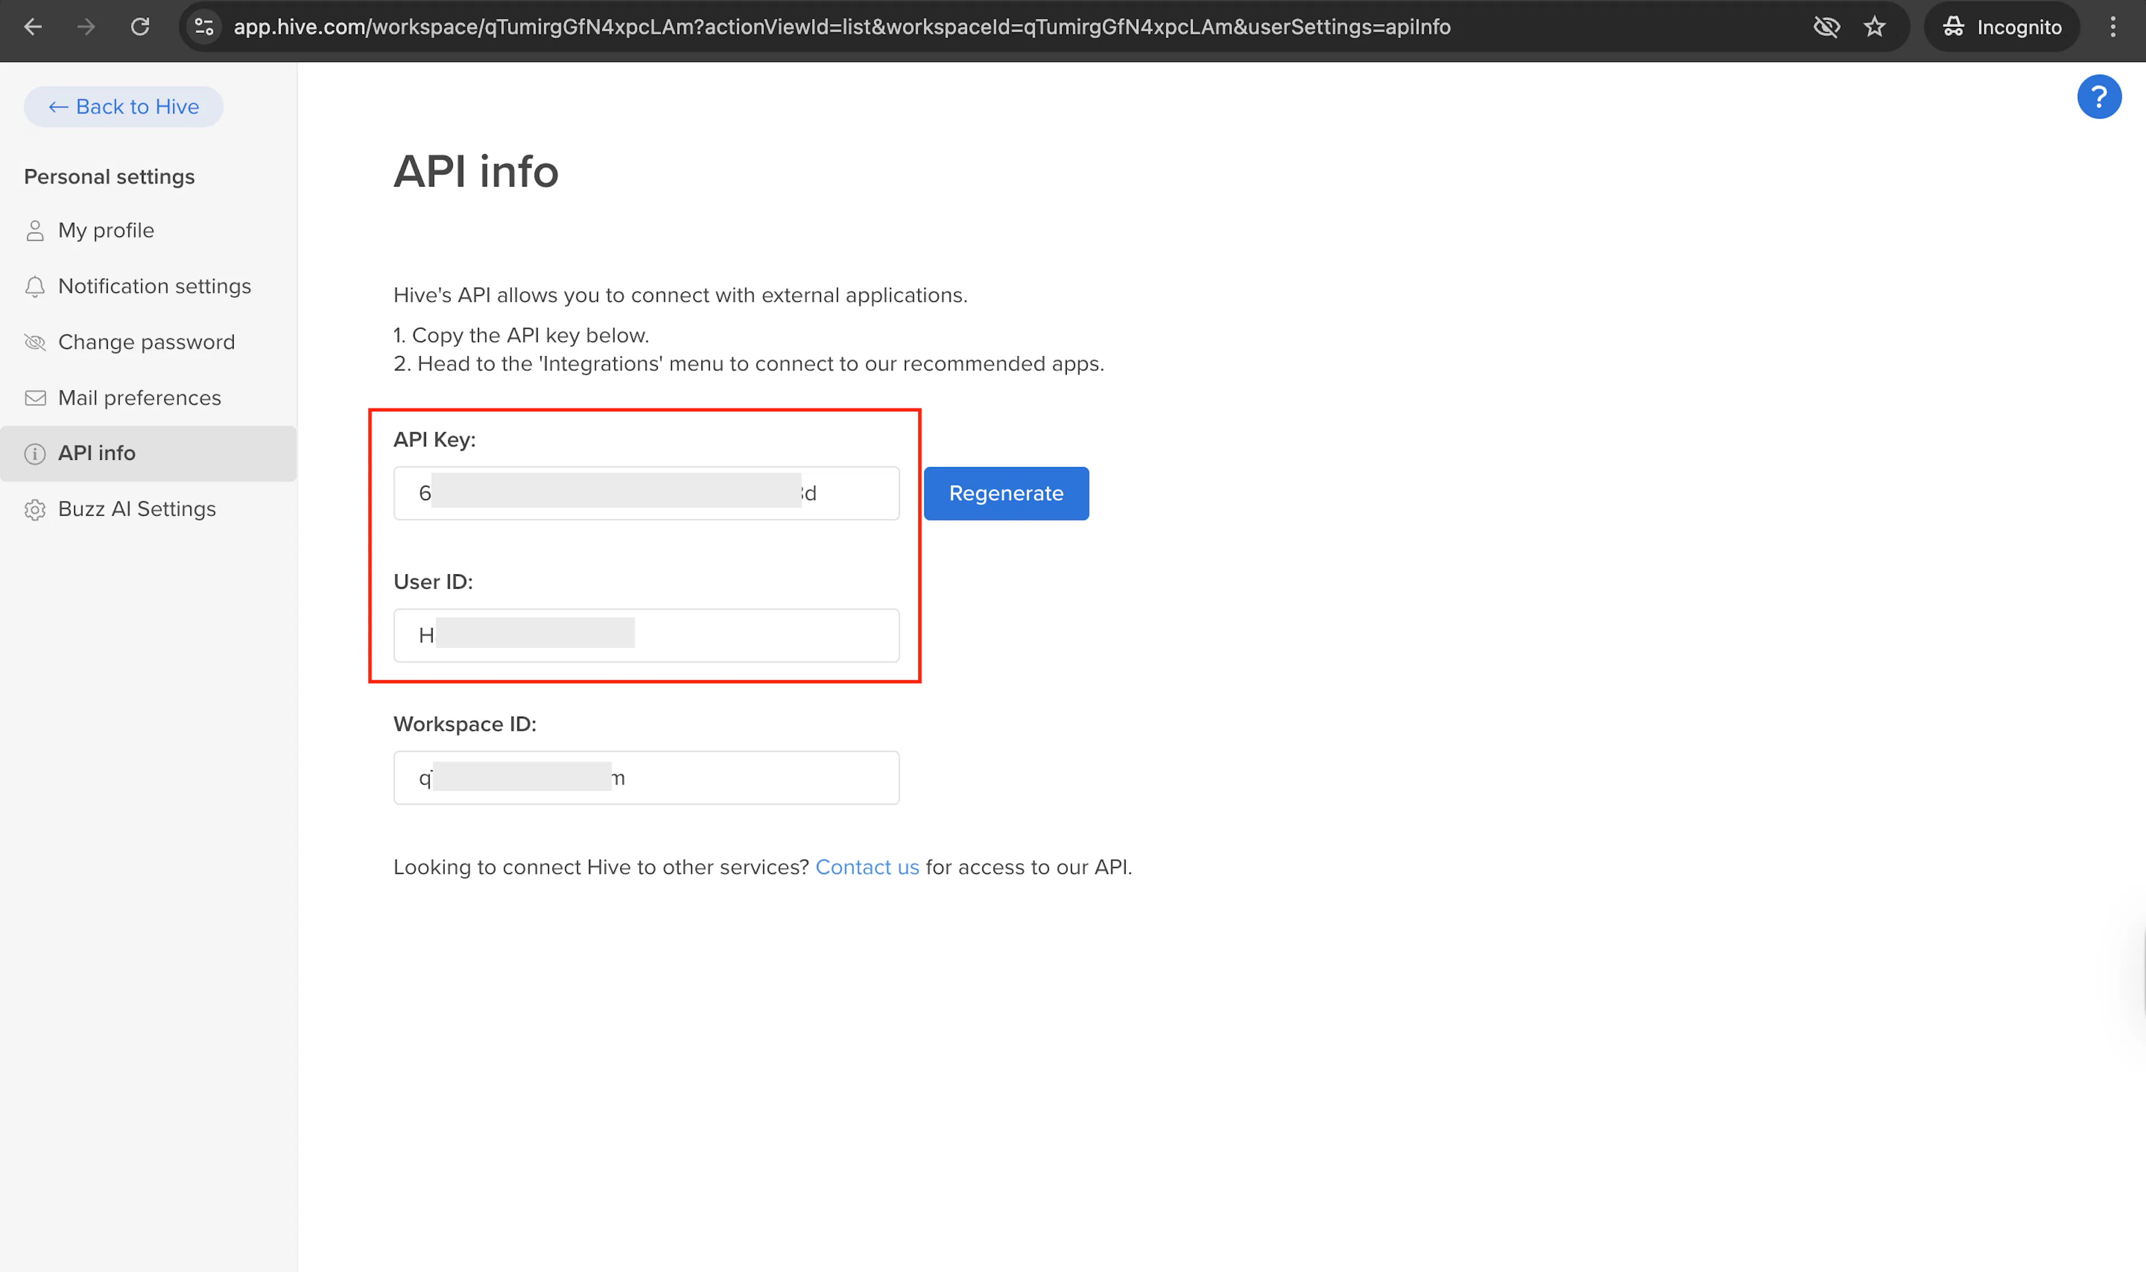Click the crossed-out eye icon in address bar
The image size is (2146, 1272).
[x=1826, y=27]
